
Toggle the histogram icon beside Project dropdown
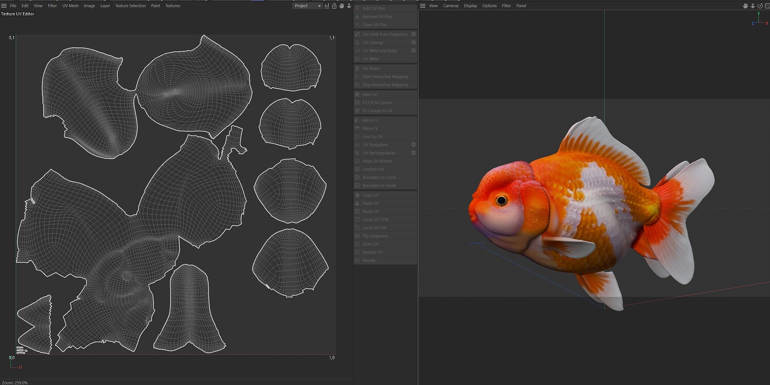point(327,6)
